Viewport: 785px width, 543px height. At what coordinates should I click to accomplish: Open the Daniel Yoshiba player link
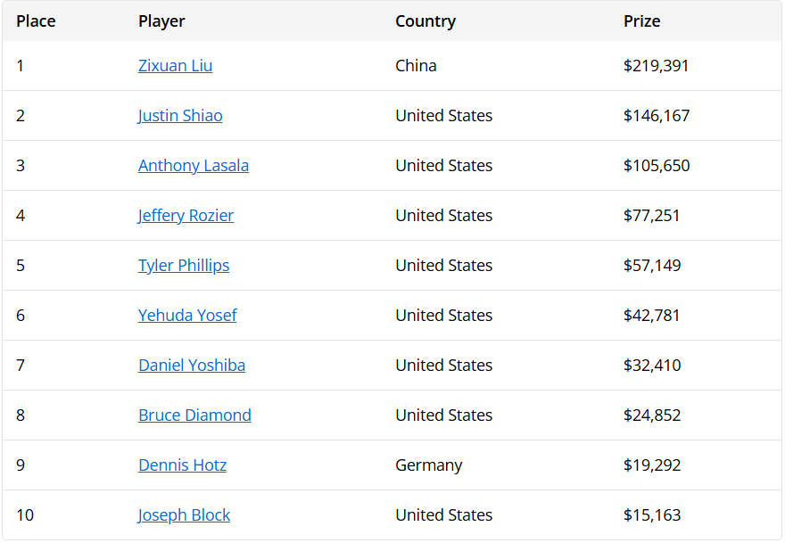192,366
